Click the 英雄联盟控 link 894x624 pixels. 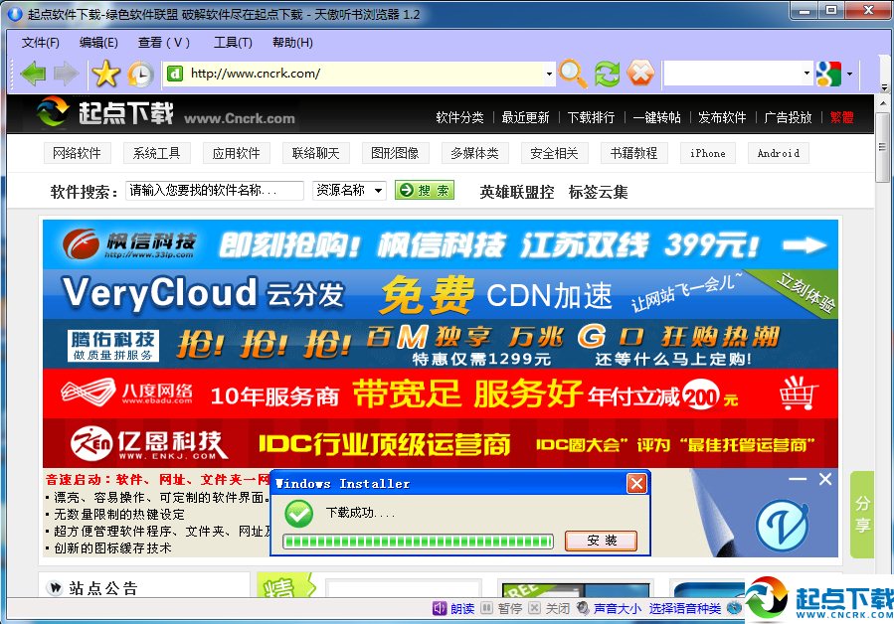pos(516,192)
